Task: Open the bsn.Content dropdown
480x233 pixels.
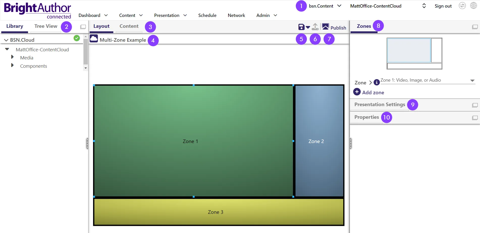Action: (x=325, y=6)
